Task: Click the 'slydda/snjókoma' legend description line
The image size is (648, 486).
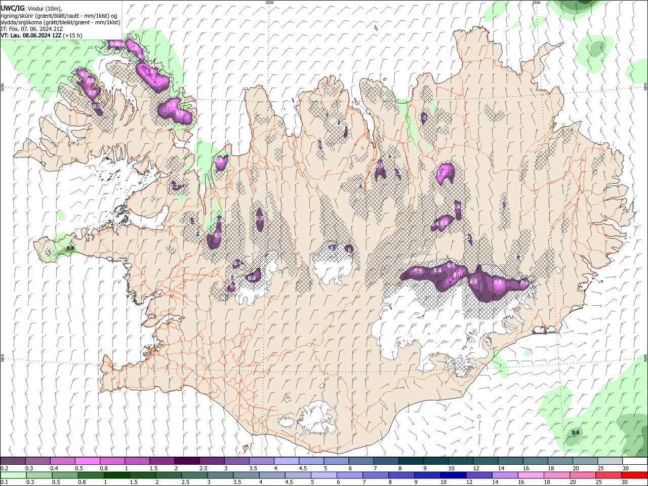Action: click(60, 22)
